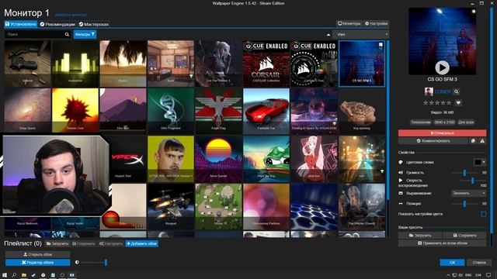Select the Pepe the frog wallpaper
Image resolution: width=497 pixels, height=279 pixels.
pyautogui.click(x=266, y=159)
